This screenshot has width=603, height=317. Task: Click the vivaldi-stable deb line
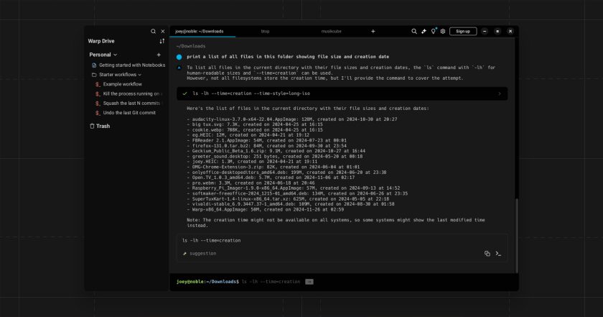(x=291, y=204)
